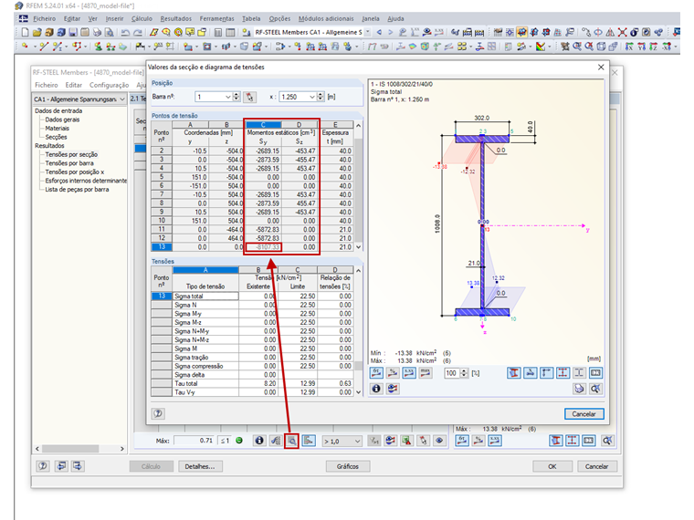Click Cancelar in RF-STEEL window
The width and height of the screenshot is (694, 520).
point(596,466)
